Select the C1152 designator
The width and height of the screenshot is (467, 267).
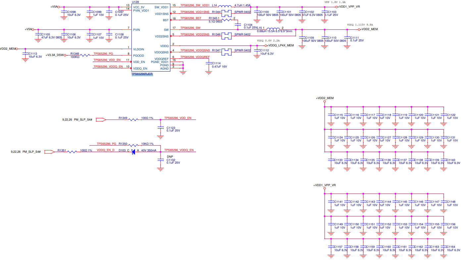[387, 224]
